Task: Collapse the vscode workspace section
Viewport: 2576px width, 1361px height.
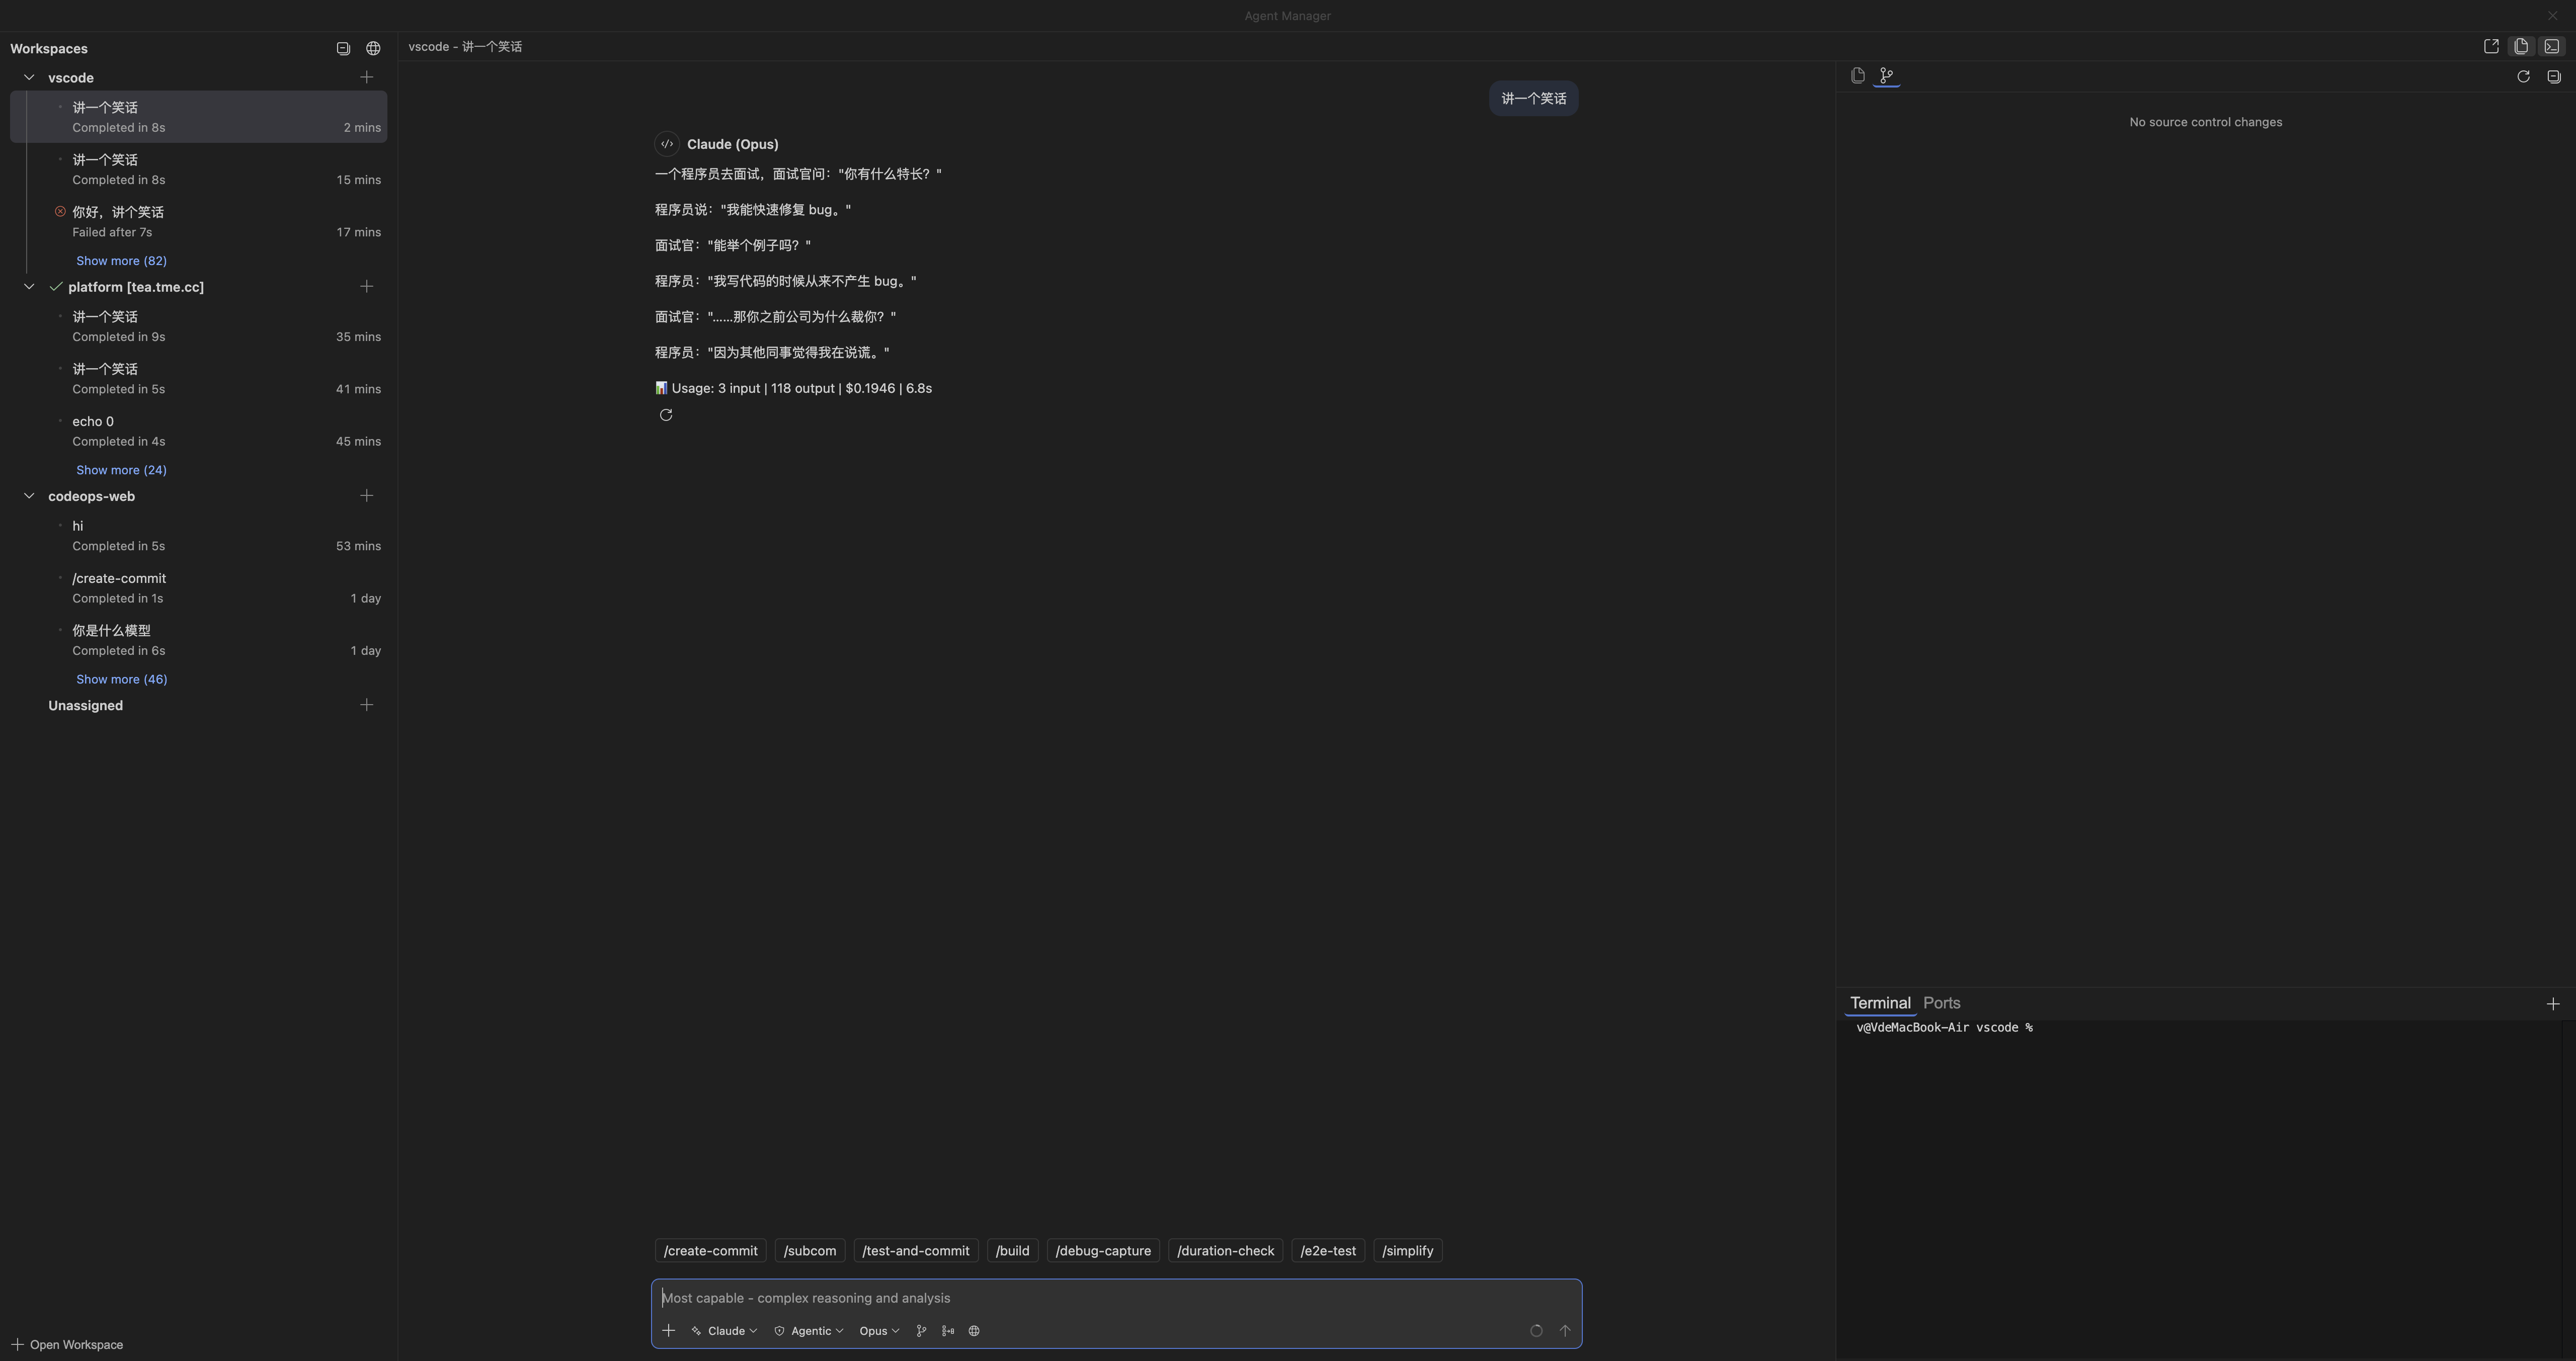Action: [29, 76]
